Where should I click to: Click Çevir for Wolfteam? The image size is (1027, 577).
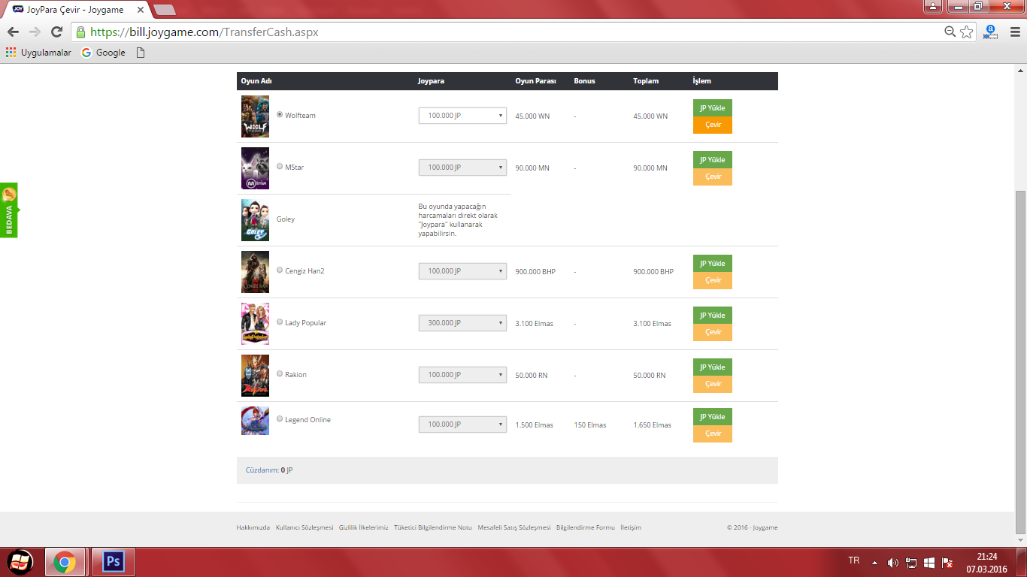pos(713,125)
